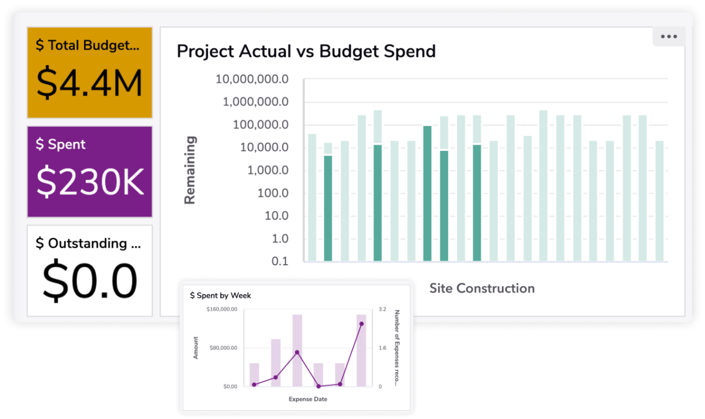Click the Expense Date axis label
This screenshot has height=419, width=705.
pyautogui.click(x=308, y=398)
